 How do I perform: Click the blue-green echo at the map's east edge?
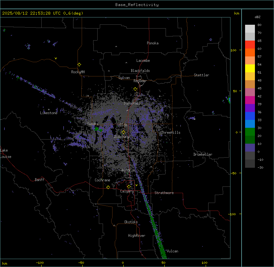(x=229, y=100)
